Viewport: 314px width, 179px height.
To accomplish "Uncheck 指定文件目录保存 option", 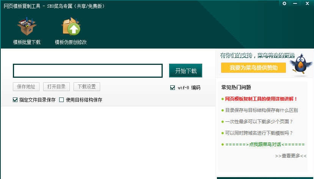I will (15, 100).
